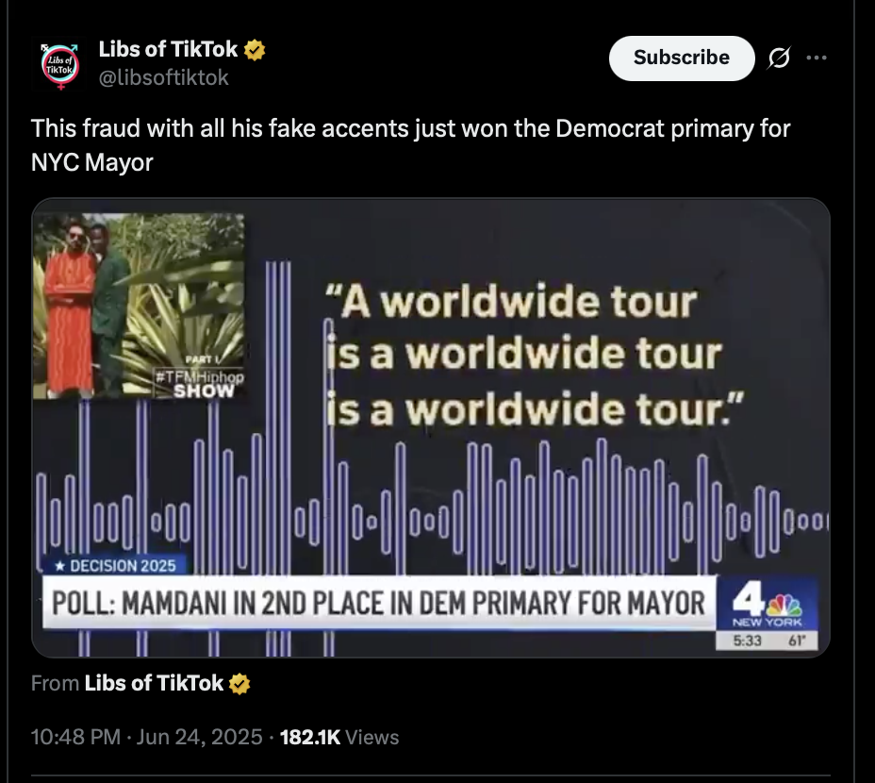Open the Grok slashed-circle icon
This screenshot has width=875, height=783.
(779, 58)
